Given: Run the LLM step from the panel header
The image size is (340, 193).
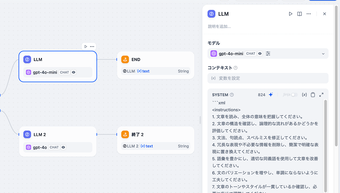Looking at the screenshot, I should coord(290,14).
